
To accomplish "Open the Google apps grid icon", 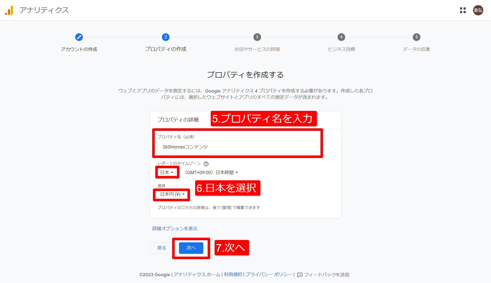I will tap(463, 10).
